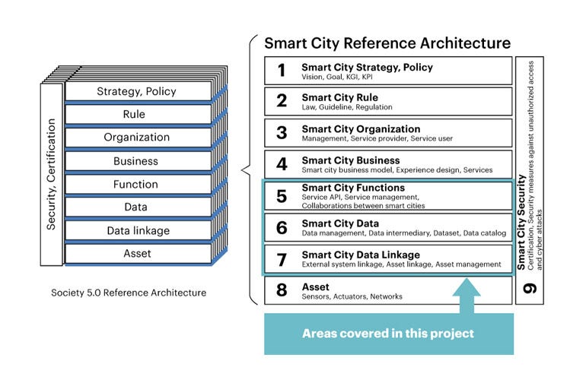Click the number 1 beside Smart City Strategy

click(x=281, y=71)
